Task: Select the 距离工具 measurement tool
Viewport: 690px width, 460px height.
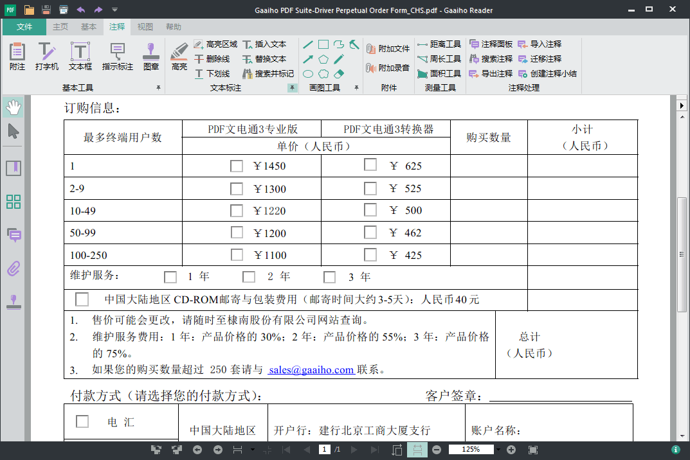Action: pos(440,44)
